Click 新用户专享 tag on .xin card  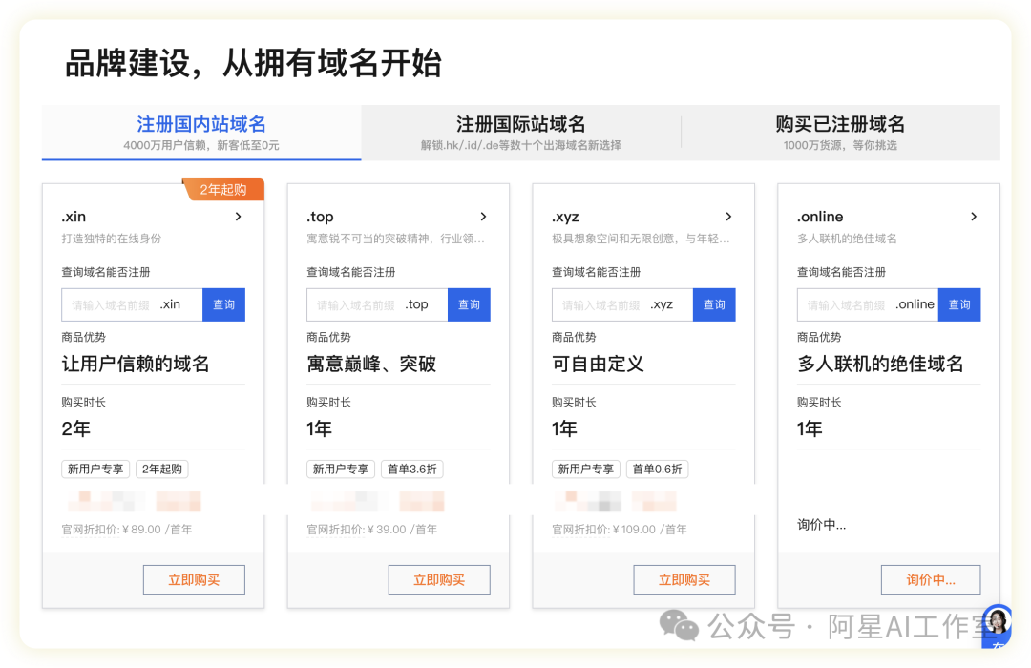coord(95,469)
